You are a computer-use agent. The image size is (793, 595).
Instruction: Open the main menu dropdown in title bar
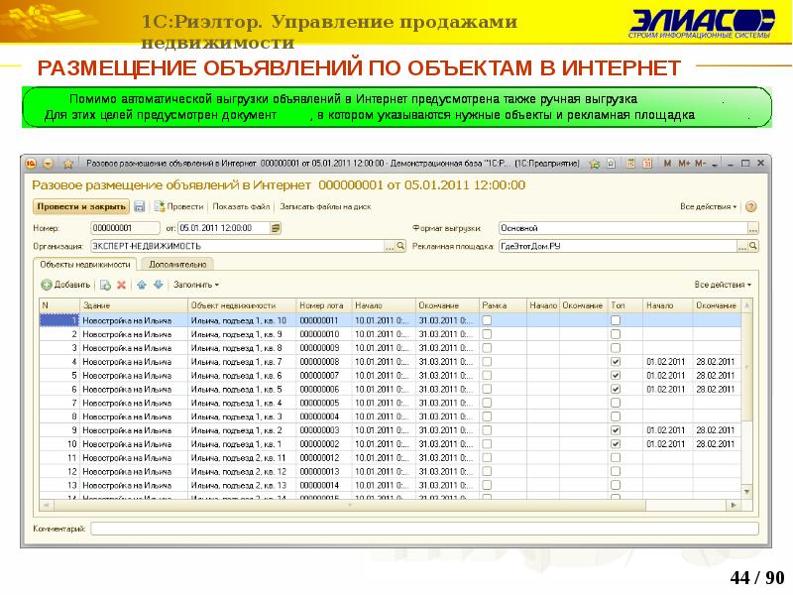(x=49, y=164)
